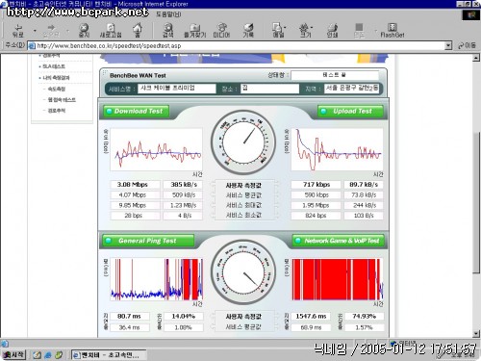
Task: Click the page's vertical scrollbar down arrow
Action: [476, 334]
